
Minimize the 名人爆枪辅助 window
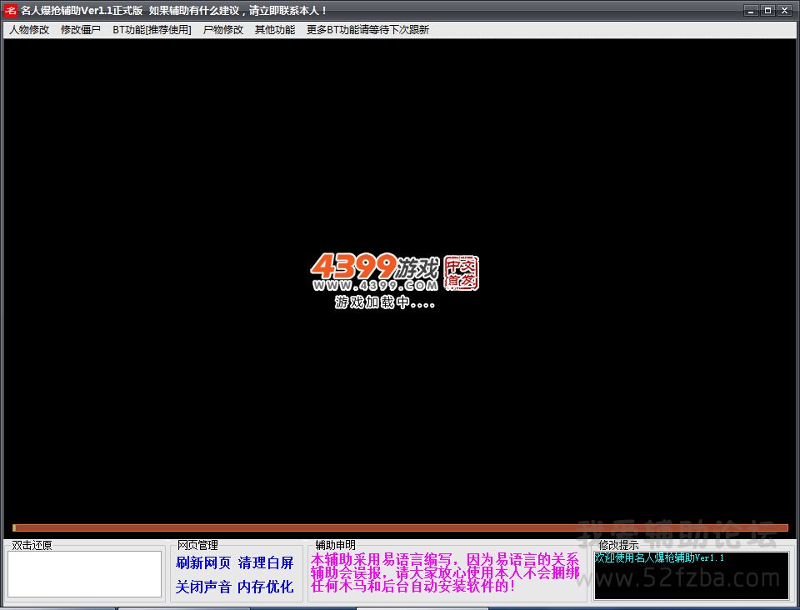pyautogui.click(x=751, y=10)
